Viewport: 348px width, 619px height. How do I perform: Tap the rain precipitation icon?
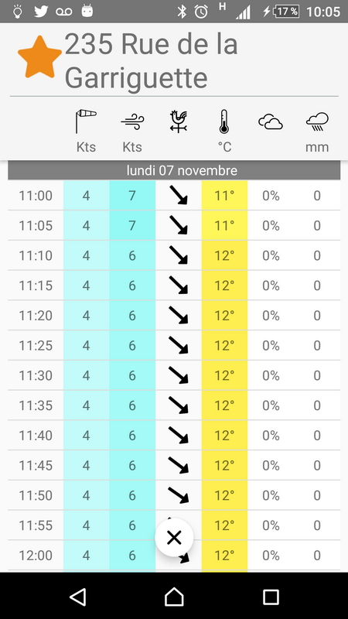(317, 121)
